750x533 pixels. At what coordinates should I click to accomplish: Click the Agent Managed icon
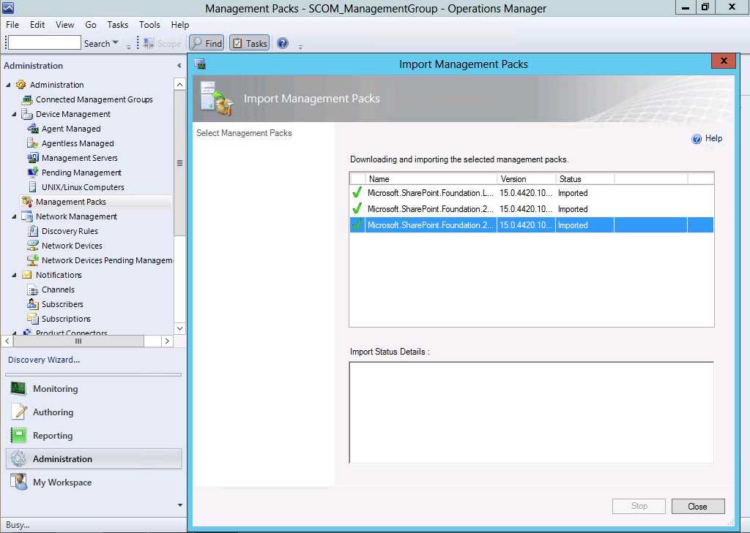(32, 129)
